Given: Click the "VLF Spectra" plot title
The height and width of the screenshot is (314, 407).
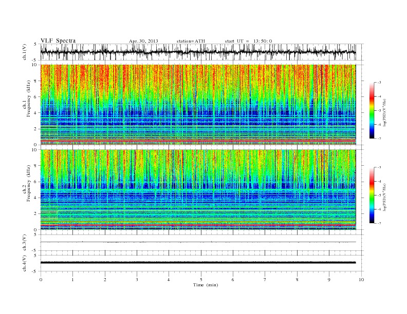Looking at the screenshot, I should [x=58, y=41].
